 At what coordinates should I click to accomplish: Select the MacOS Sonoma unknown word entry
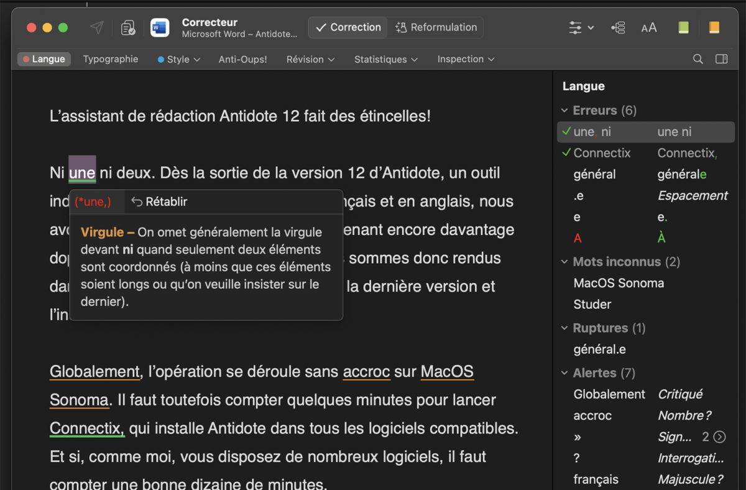click(x=619, y=283)
